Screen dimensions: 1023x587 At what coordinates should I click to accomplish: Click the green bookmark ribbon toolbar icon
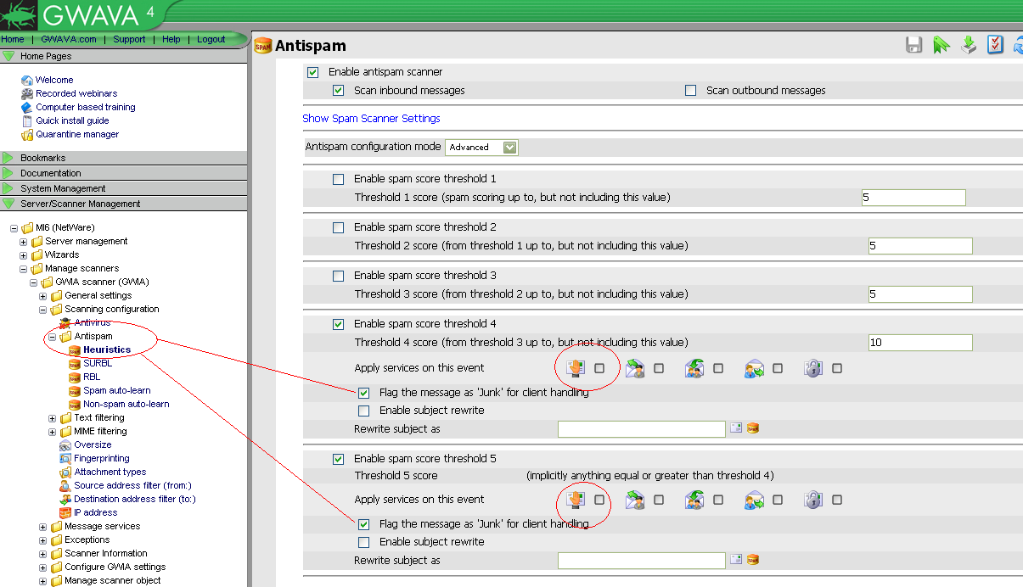click(941, 45)
